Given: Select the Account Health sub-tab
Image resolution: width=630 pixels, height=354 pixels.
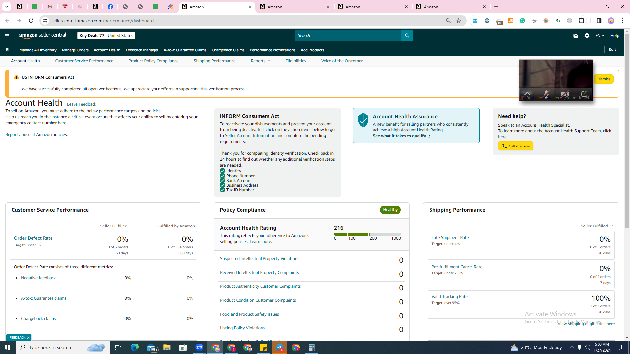Looking at the screenshot, I should click(x=25, y=61).
